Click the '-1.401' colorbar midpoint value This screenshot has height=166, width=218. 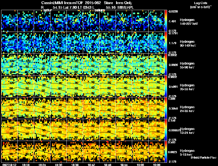172,21
